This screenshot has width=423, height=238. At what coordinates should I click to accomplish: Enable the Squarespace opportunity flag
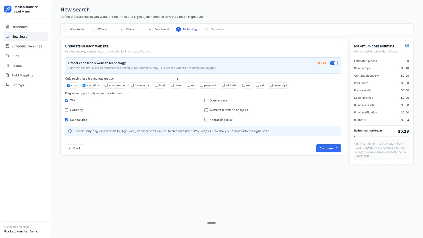(206, 100)
